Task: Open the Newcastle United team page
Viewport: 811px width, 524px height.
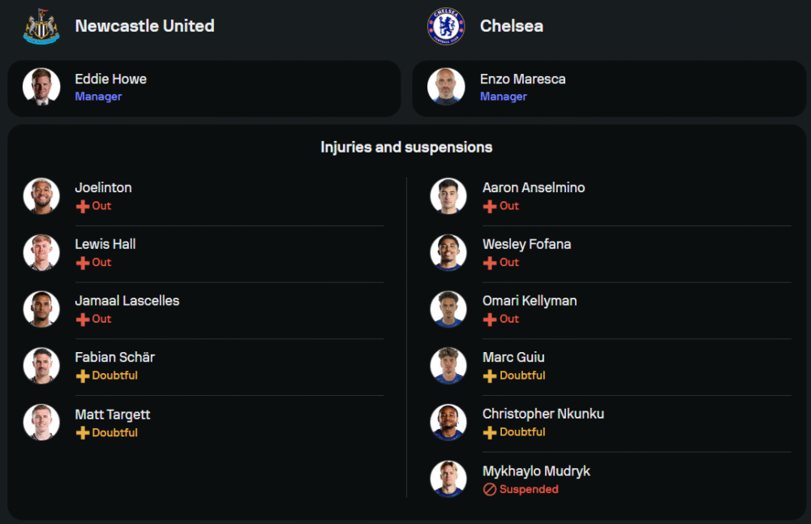Action: click(144, 26)
